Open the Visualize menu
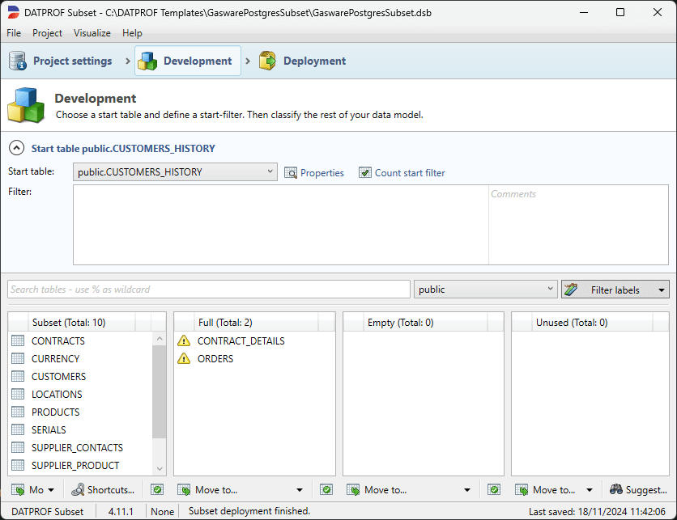The image size is (677, 520). click(92, 33)
